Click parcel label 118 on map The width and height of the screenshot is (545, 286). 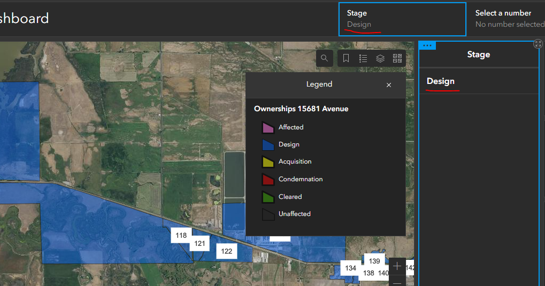click(181, 235)
